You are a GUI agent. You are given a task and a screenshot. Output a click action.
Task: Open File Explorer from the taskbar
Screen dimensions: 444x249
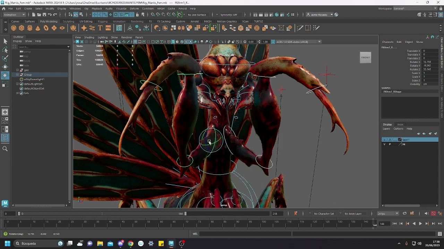[100, 243]
